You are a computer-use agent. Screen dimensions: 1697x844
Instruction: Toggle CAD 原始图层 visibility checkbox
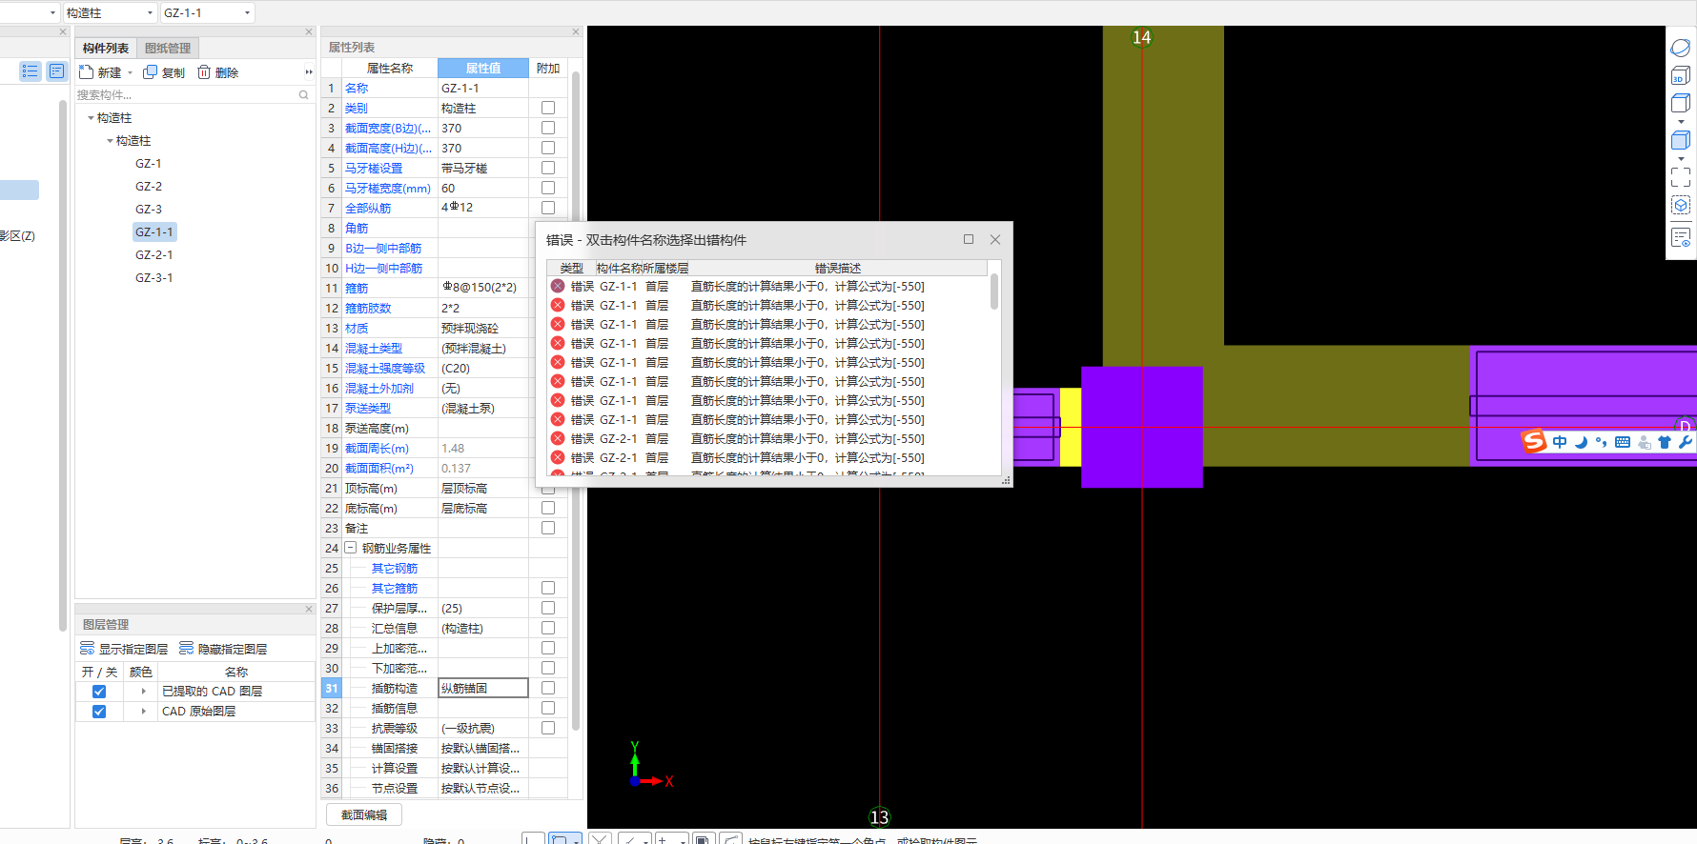[x=99, y=712]
